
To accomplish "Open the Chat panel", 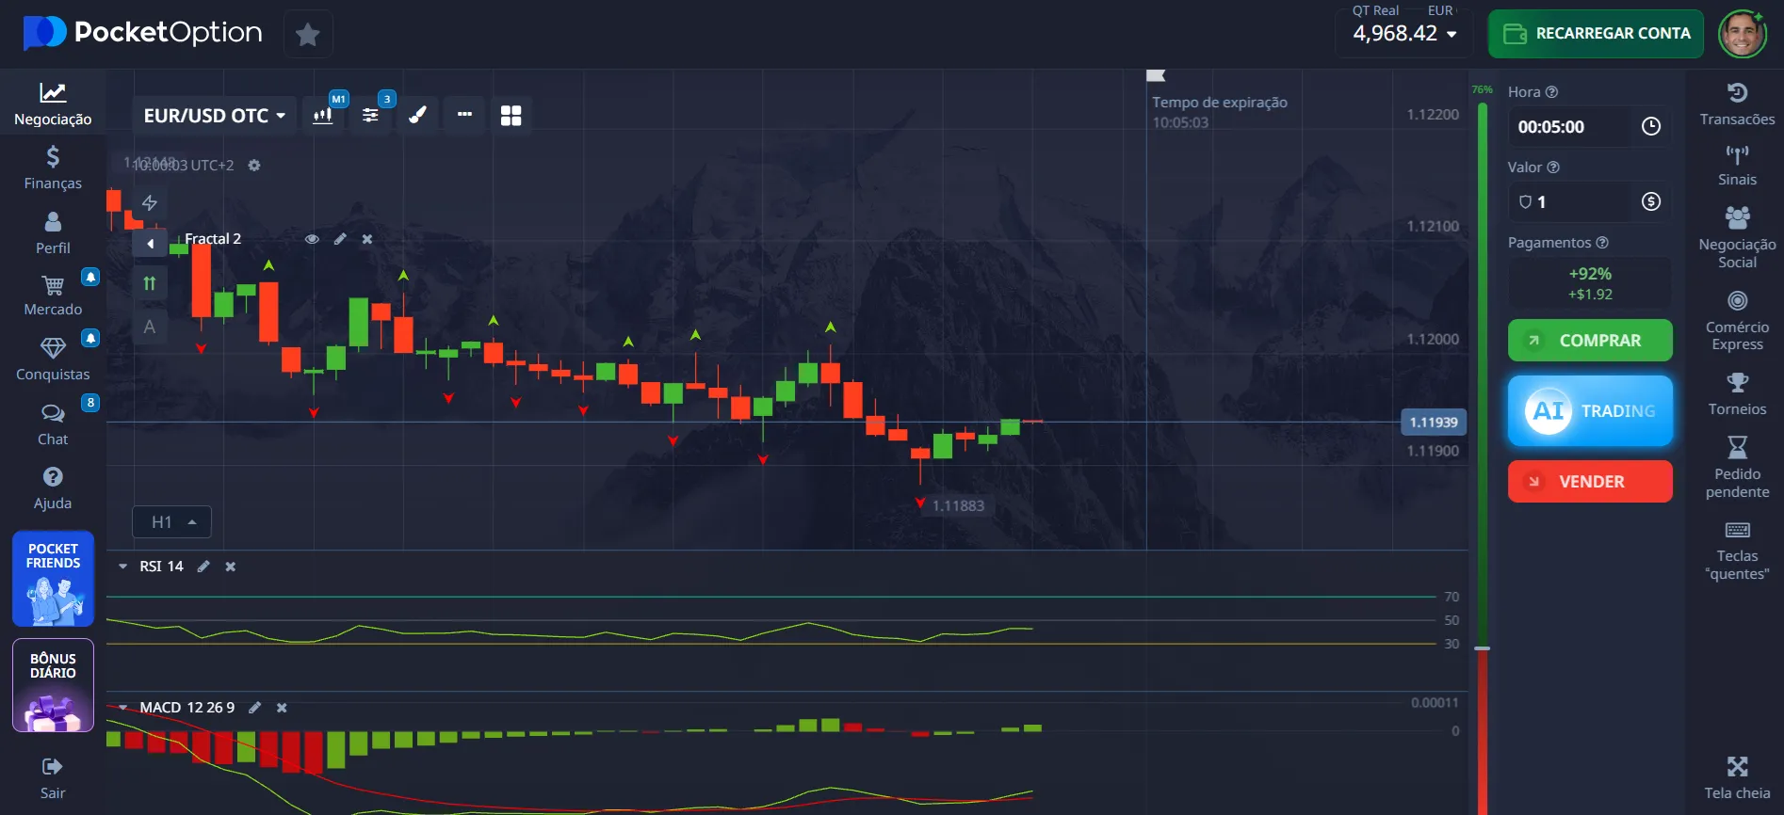I will pyautogui.click(x=53, y=423).
